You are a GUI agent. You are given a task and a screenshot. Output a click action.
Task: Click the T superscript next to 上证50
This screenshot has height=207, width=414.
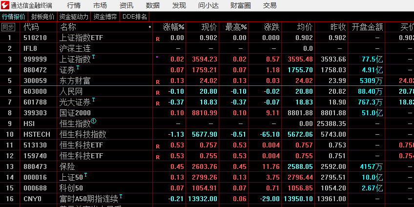[x=85, y=175]
